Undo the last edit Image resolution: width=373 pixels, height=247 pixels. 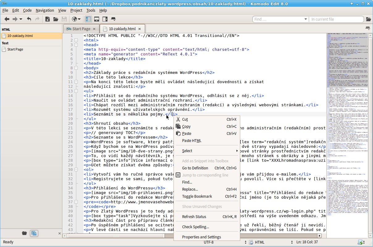tap(29, 19)
